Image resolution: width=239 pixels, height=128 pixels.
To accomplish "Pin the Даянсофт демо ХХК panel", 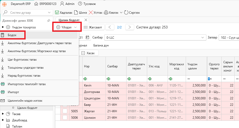I will point(49,21).
